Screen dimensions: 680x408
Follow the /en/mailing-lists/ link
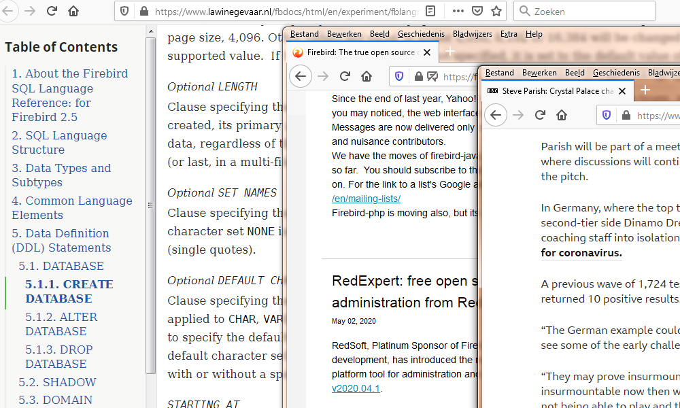[366, 199]
